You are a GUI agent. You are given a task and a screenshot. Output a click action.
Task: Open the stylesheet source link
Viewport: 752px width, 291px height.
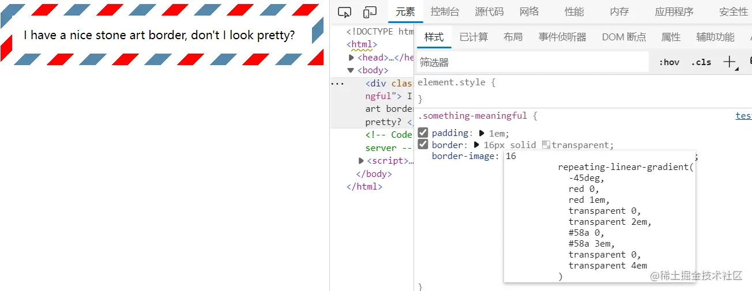(743, 116)
